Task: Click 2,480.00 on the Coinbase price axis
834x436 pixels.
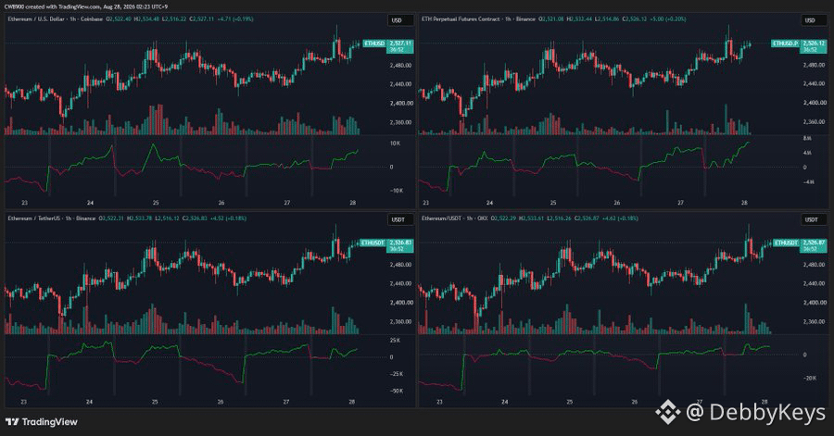Action: pyautogui.click(x=401, y=66)
